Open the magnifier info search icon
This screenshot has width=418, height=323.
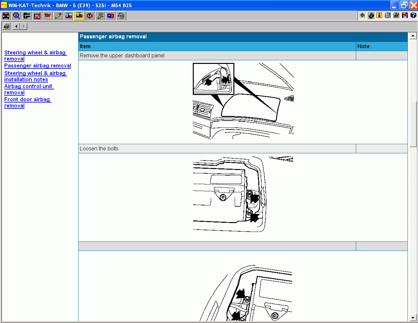(16, 16)
